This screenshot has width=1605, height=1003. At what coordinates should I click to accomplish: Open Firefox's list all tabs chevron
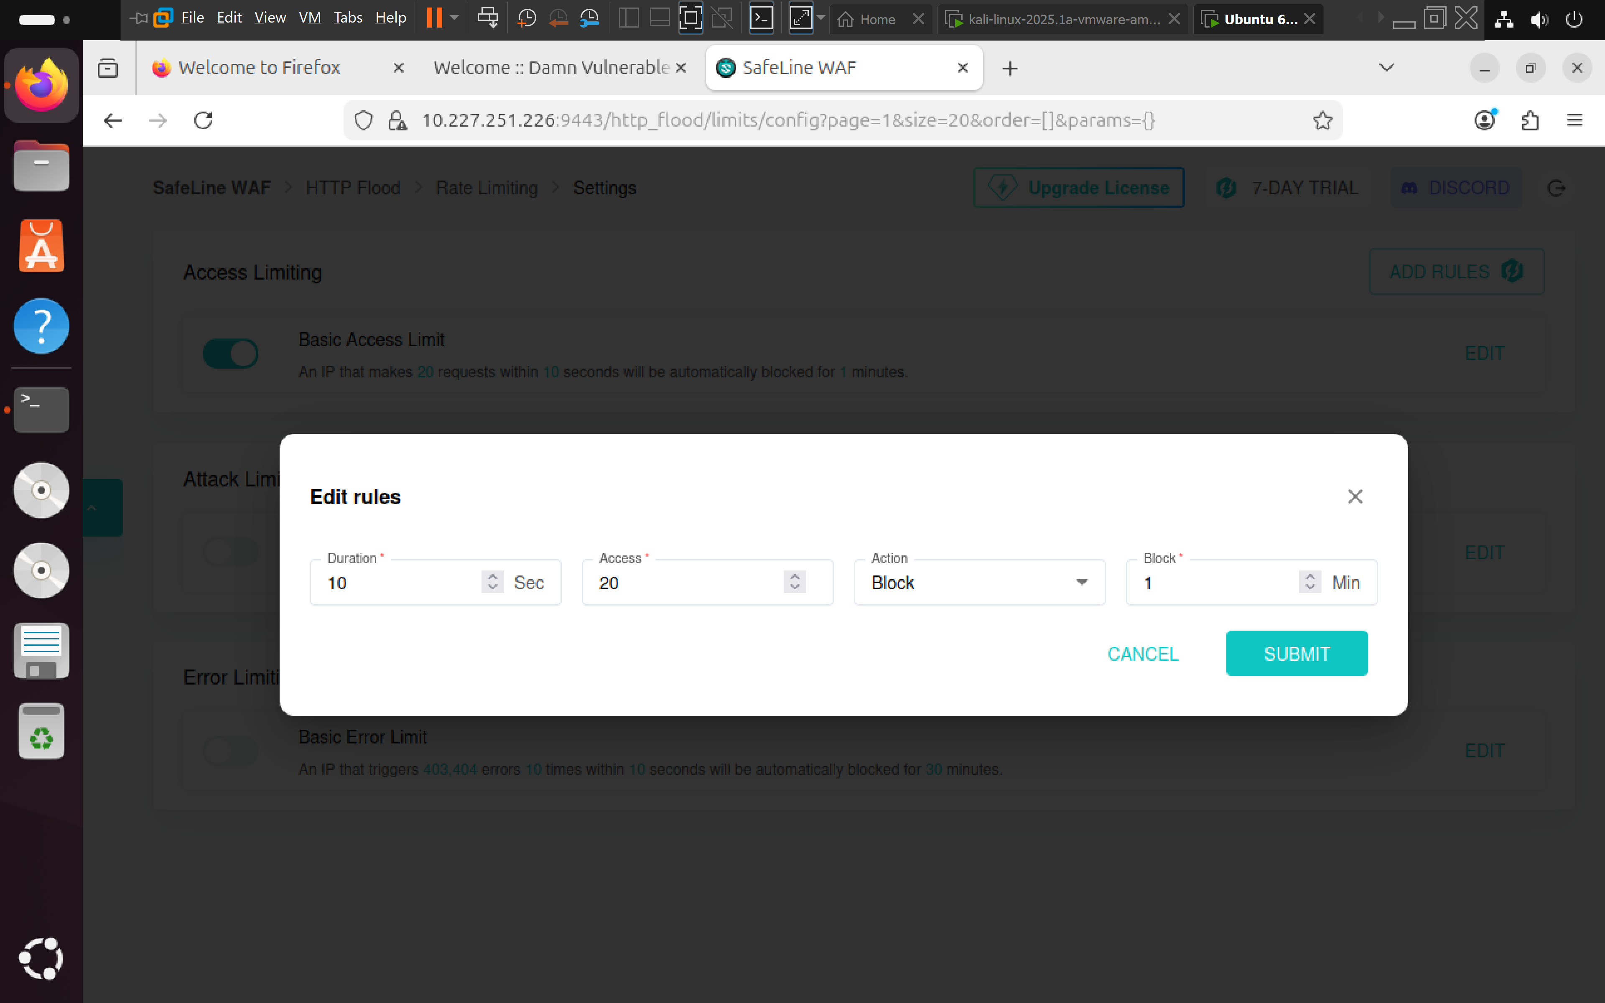point(1386,67)
